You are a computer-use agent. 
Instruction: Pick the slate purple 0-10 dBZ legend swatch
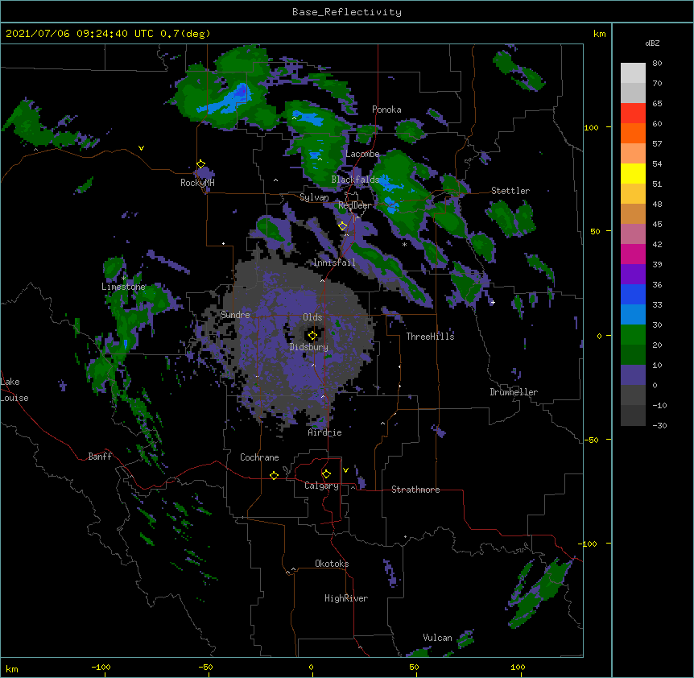(x=633, y=375)
